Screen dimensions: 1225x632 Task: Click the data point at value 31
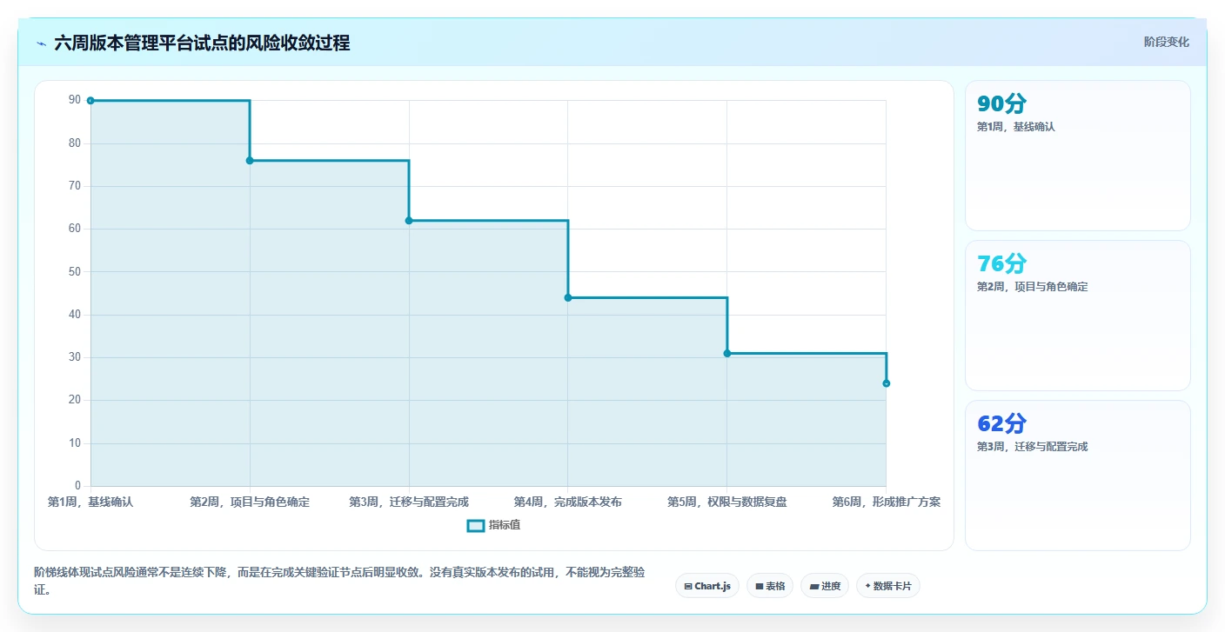pos(727,353)
